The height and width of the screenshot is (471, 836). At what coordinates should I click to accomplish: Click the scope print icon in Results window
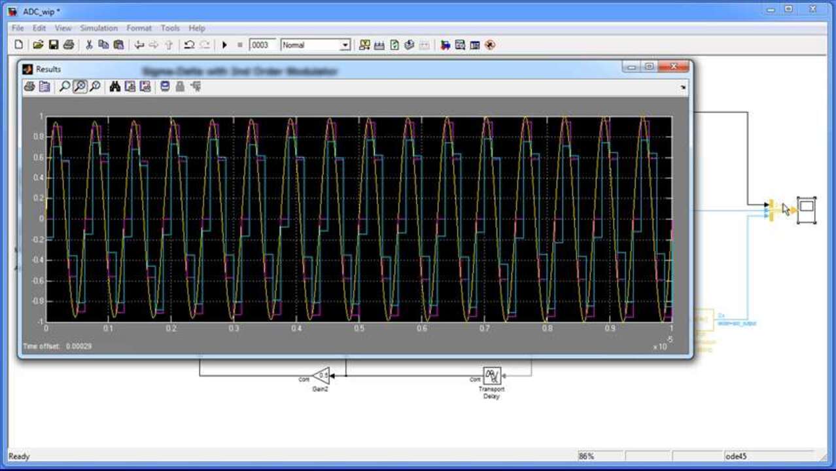click(29, 86)
